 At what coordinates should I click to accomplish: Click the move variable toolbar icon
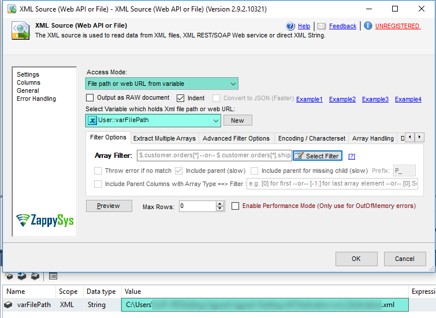(x=22, y=276)
